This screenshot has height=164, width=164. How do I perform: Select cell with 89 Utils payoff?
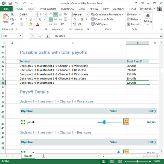coord(137,70)
